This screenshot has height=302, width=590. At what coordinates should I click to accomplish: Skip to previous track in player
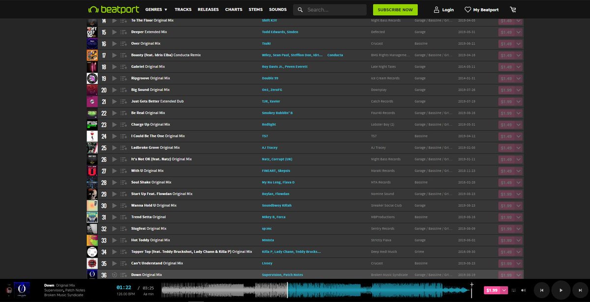(x=541, y=290)
